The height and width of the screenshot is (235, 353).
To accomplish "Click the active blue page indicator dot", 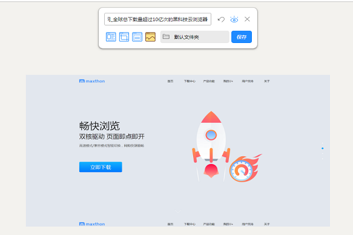I will click(322, 148).
